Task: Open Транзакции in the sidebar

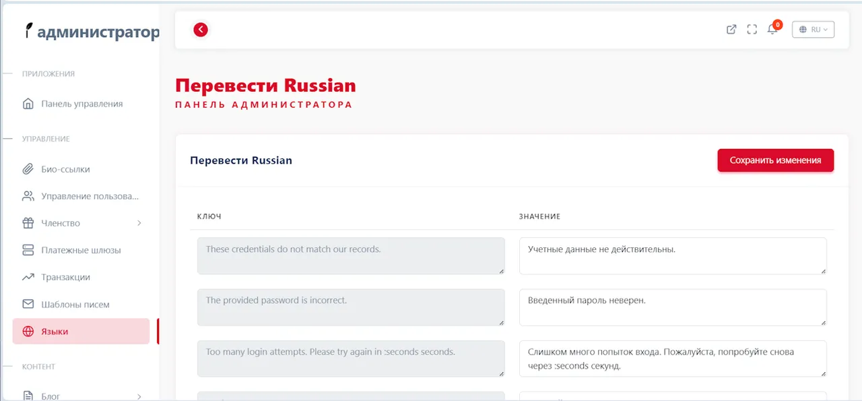Action: pyautogui.click(x=65, y=277)
